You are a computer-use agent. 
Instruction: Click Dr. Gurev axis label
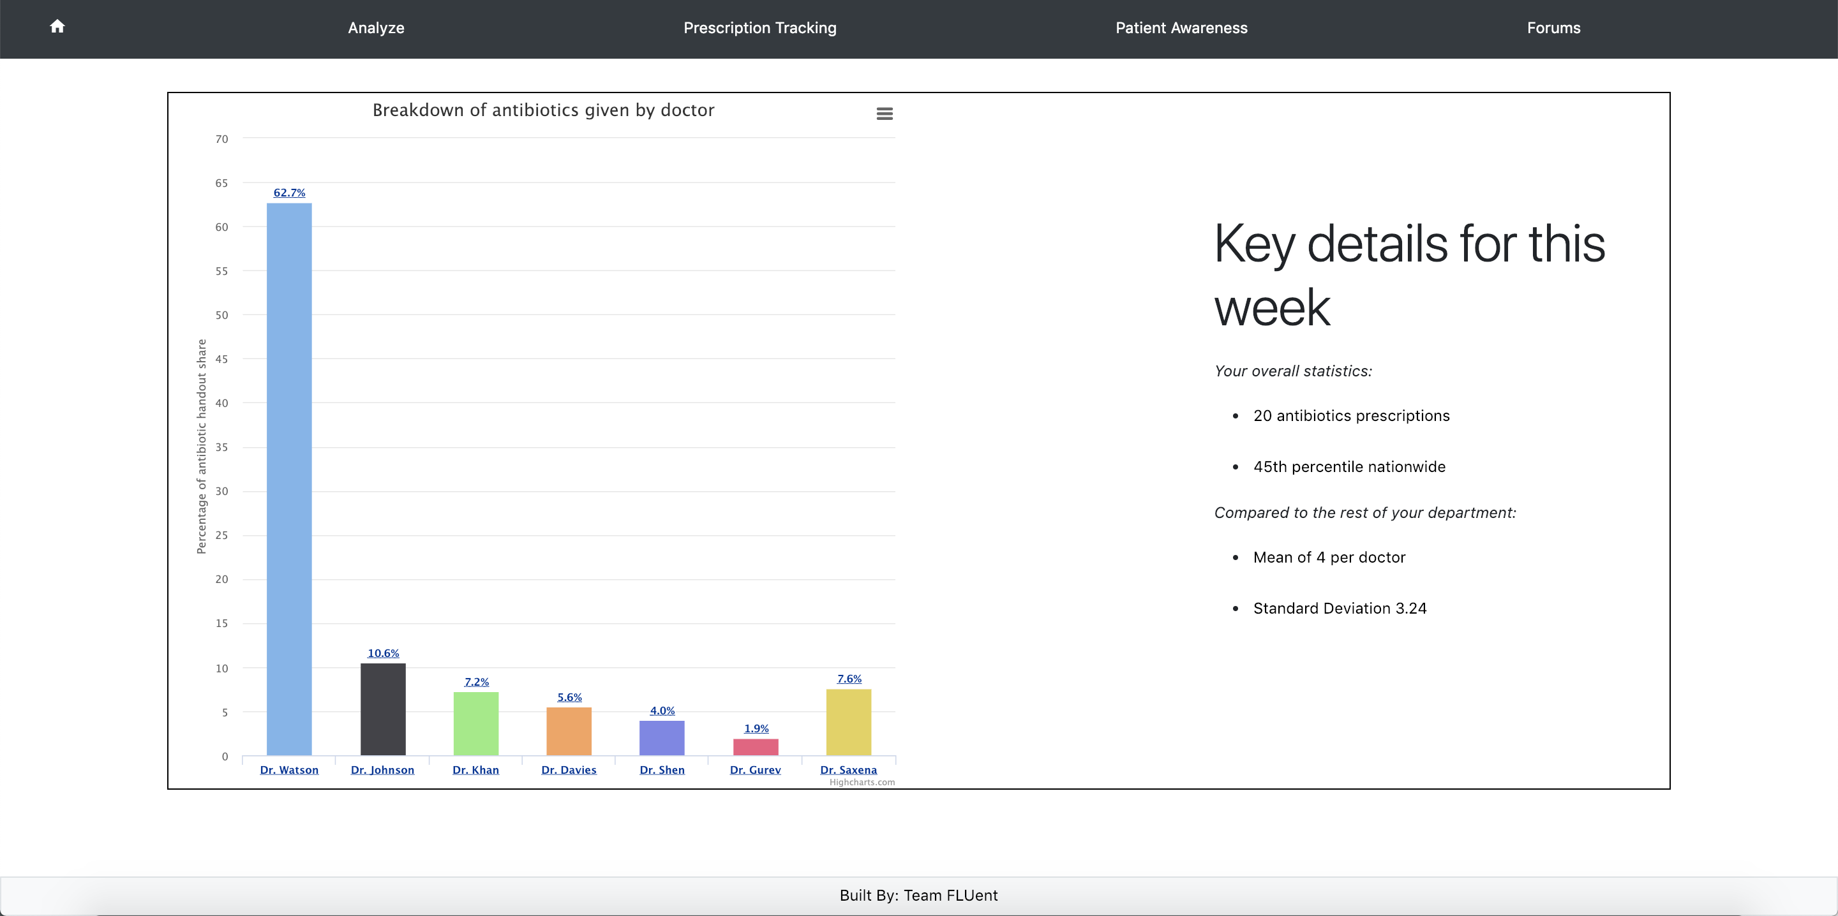(755, 770)
